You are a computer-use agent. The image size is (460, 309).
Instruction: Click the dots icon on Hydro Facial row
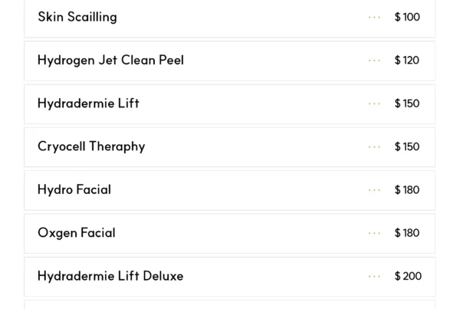tap(374, 190)
